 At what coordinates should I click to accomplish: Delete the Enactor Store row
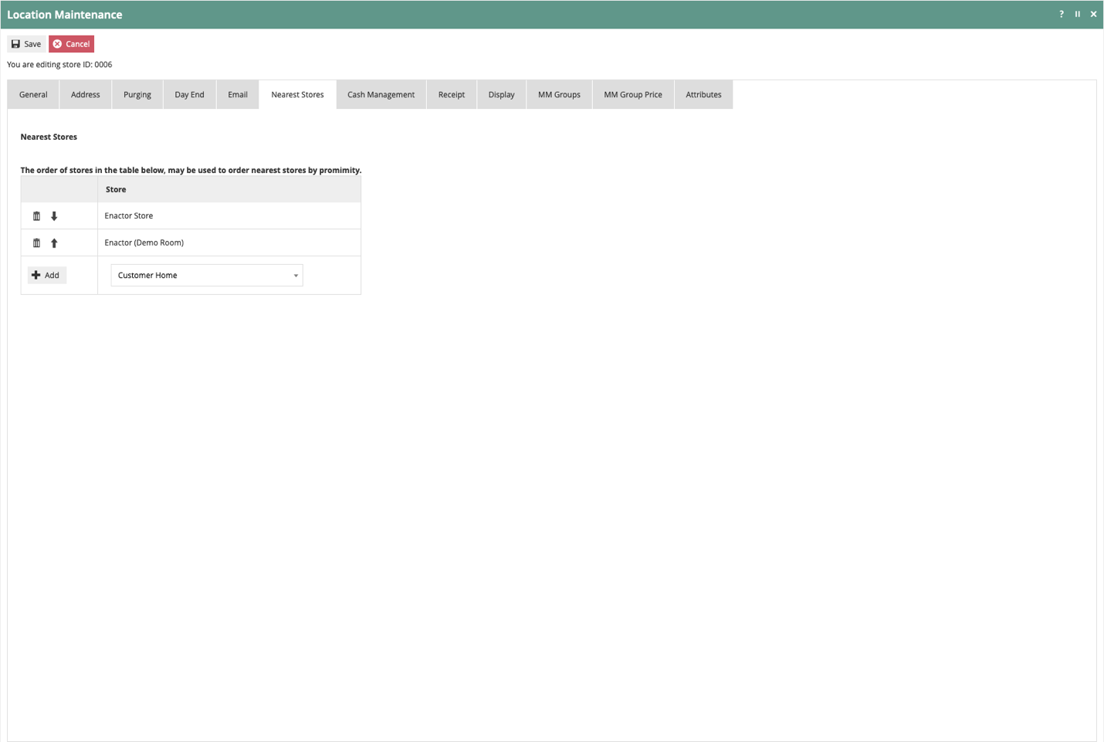[x=36, y=216]
